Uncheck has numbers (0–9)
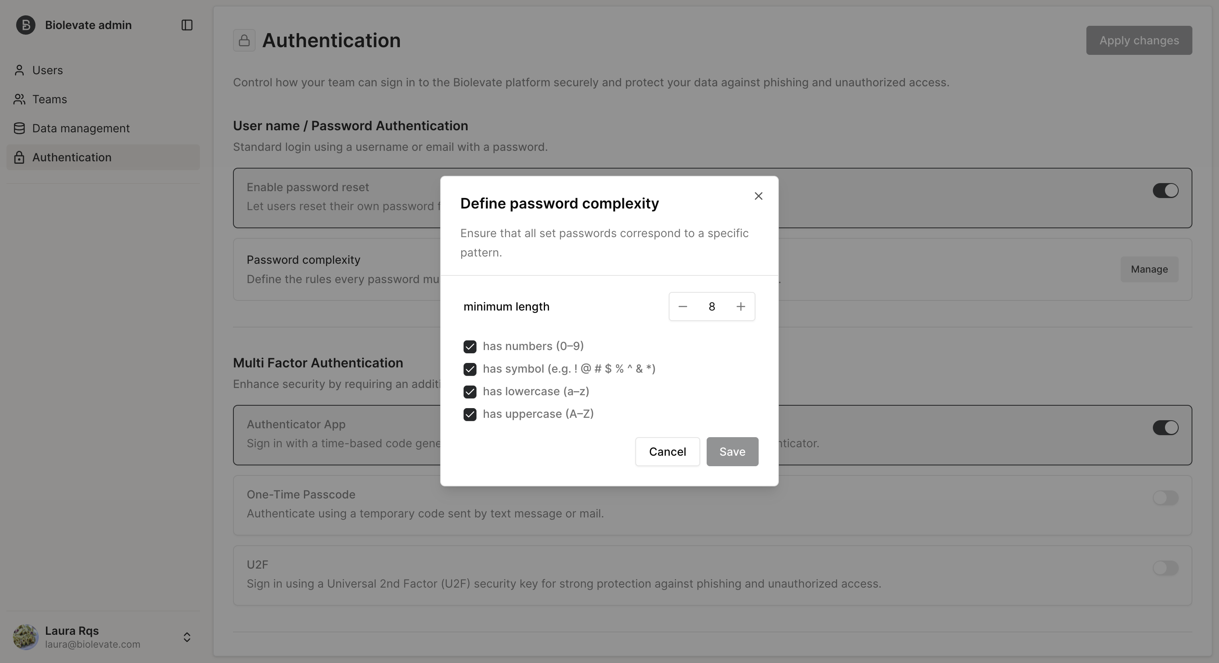 (470, 347)
